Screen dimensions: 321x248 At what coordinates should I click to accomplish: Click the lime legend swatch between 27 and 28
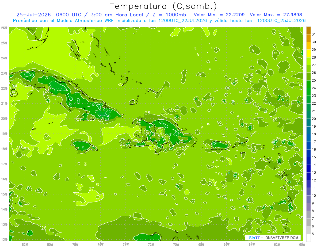pos(308,61)
